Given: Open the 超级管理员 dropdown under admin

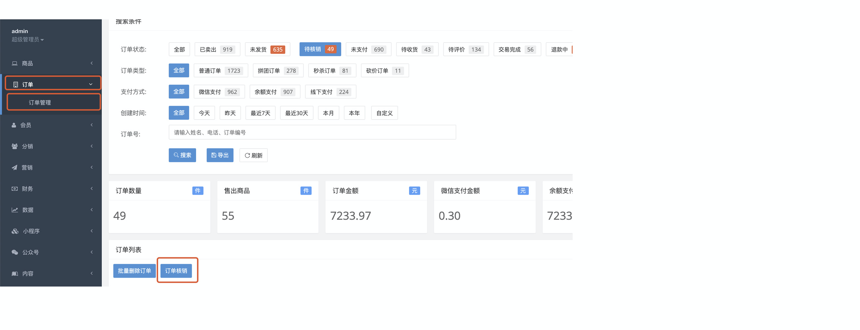Looking at the screenshot, I should pos(28,40).
